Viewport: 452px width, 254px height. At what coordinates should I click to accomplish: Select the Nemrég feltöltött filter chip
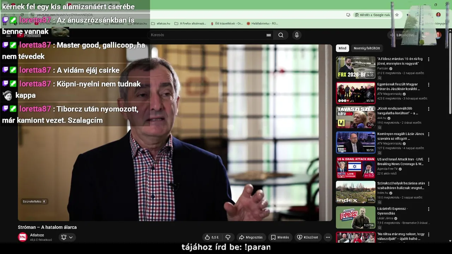367,48
